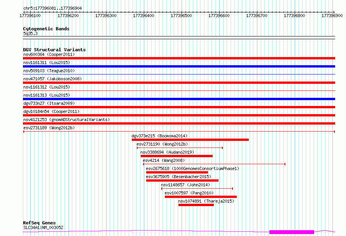The width and height of the screenshot is (346, 236).
Task: Click ruler position 177396600
Action: click(219, 16)
